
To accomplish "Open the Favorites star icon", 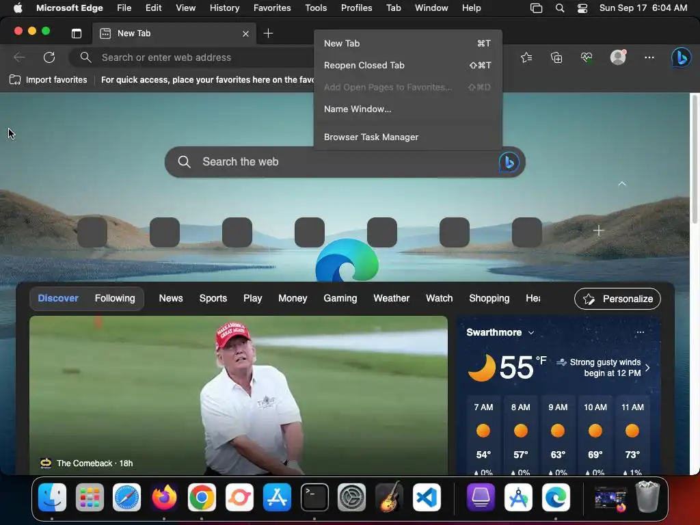I will tap(526, 57).
